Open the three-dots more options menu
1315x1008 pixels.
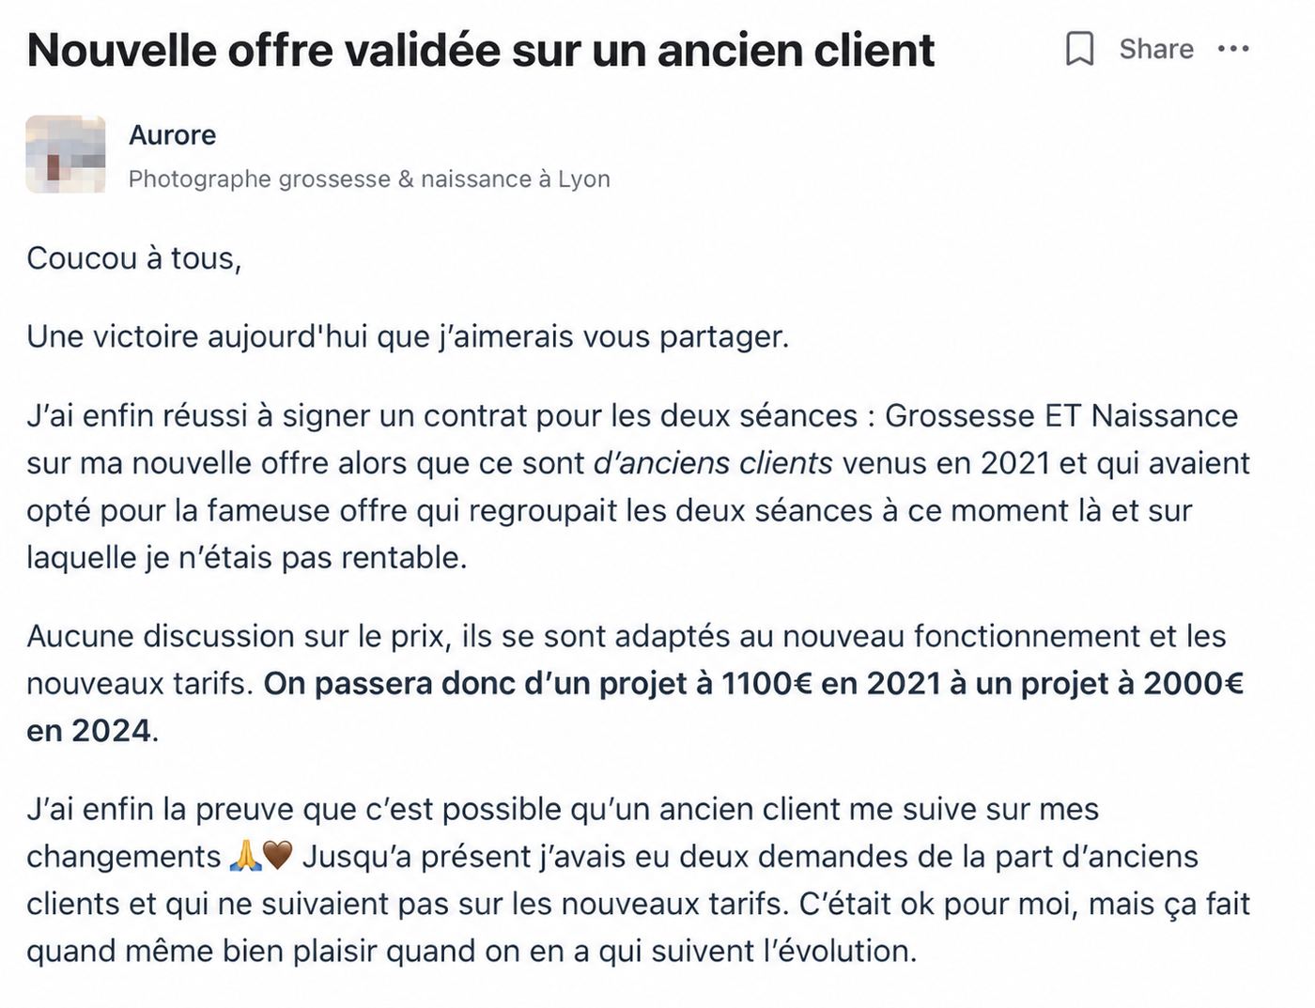(x=1233, y=49)
